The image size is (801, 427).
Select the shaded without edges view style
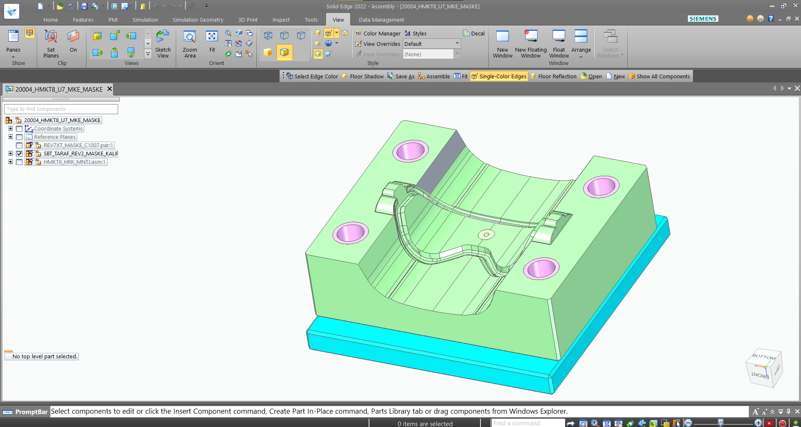tap(268, 52)
